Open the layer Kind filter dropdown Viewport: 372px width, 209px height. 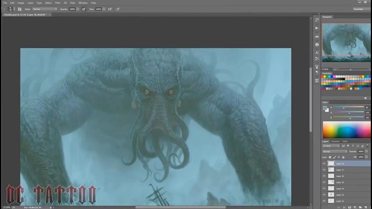[331, 146]
